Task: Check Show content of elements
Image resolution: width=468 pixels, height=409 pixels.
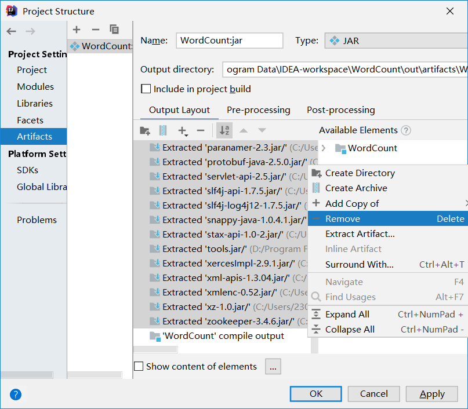Action: click(139, 366)
